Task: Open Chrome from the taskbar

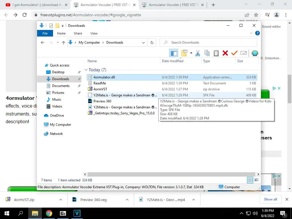Action: click(49, 213)
